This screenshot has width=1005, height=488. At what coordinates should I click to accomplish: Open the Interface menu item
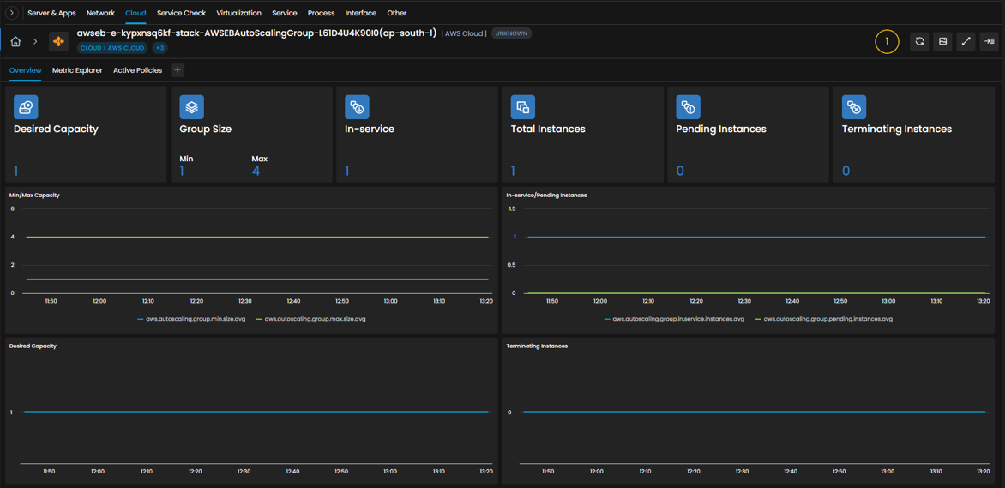[x=361, y=13]
